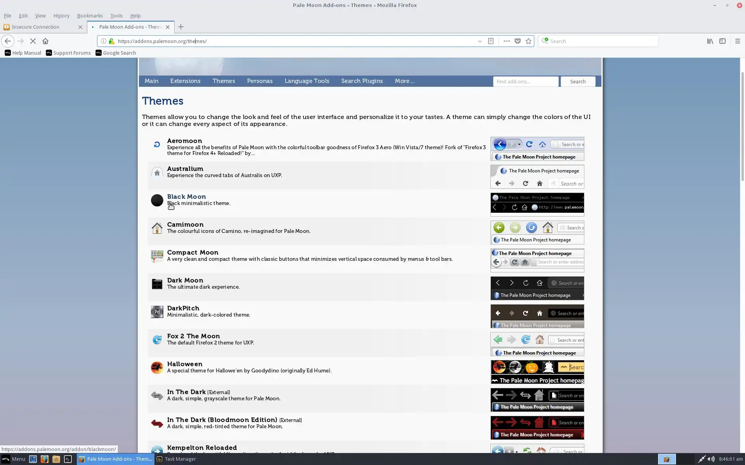745x465 pixels.
Task: Click the Home button in toolbar
Action: [45, 41]
